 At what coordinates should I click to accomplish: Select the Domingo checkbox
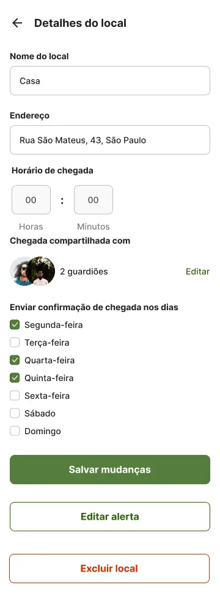(15, 431)
